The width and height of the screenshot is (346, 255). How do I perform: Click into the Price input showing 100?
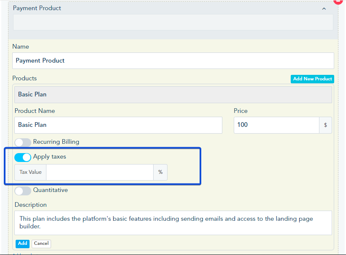276,125
